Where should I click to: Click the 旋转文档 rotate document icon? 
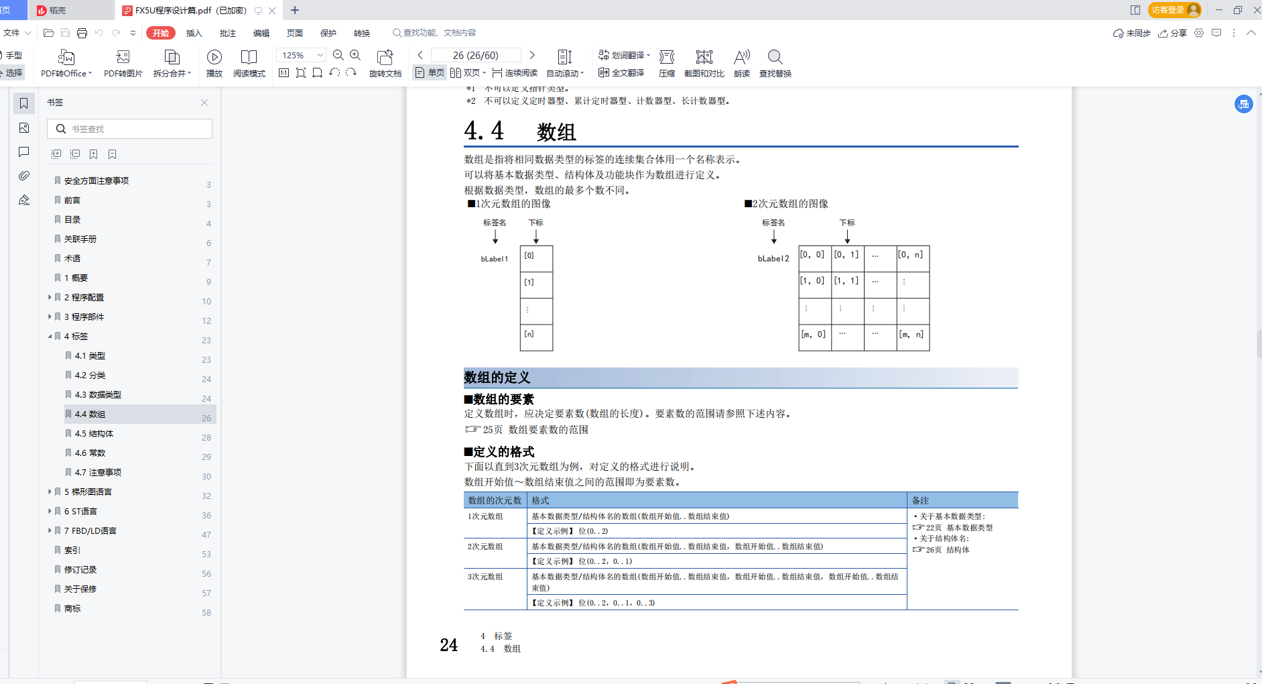[385, 58]
